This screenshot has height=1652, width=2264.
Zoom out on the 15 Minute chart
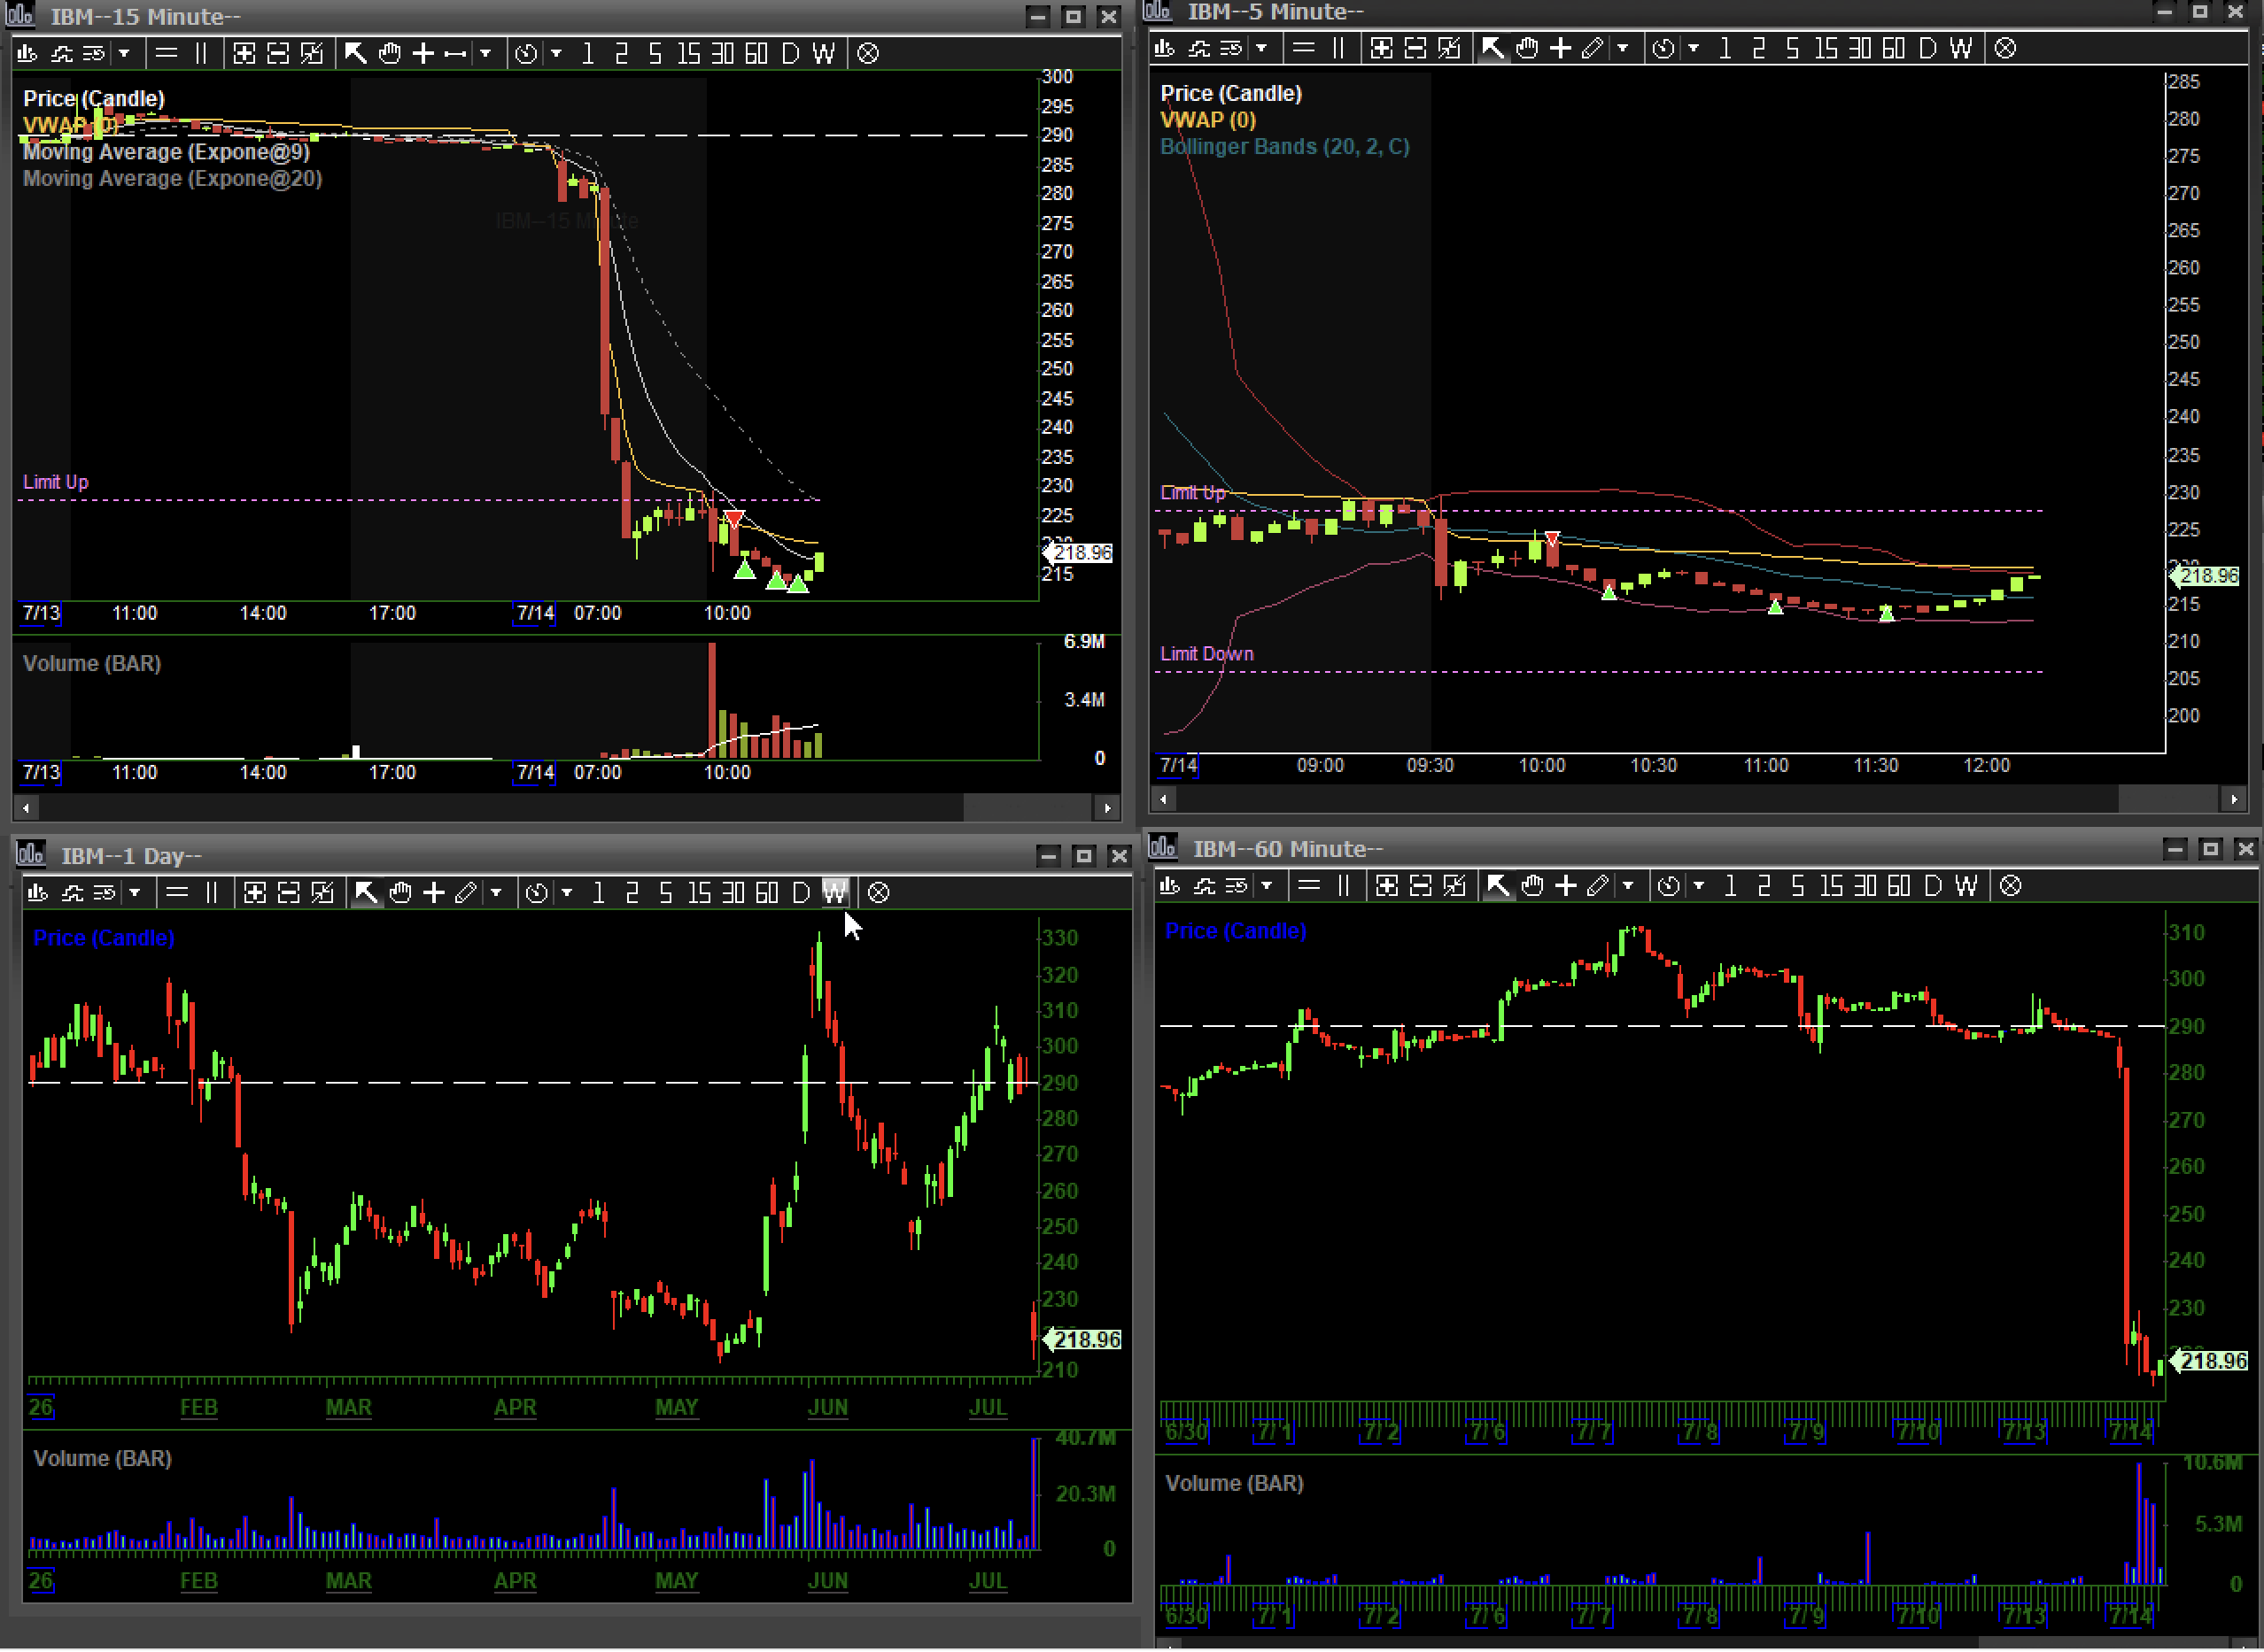pos(278,53)
